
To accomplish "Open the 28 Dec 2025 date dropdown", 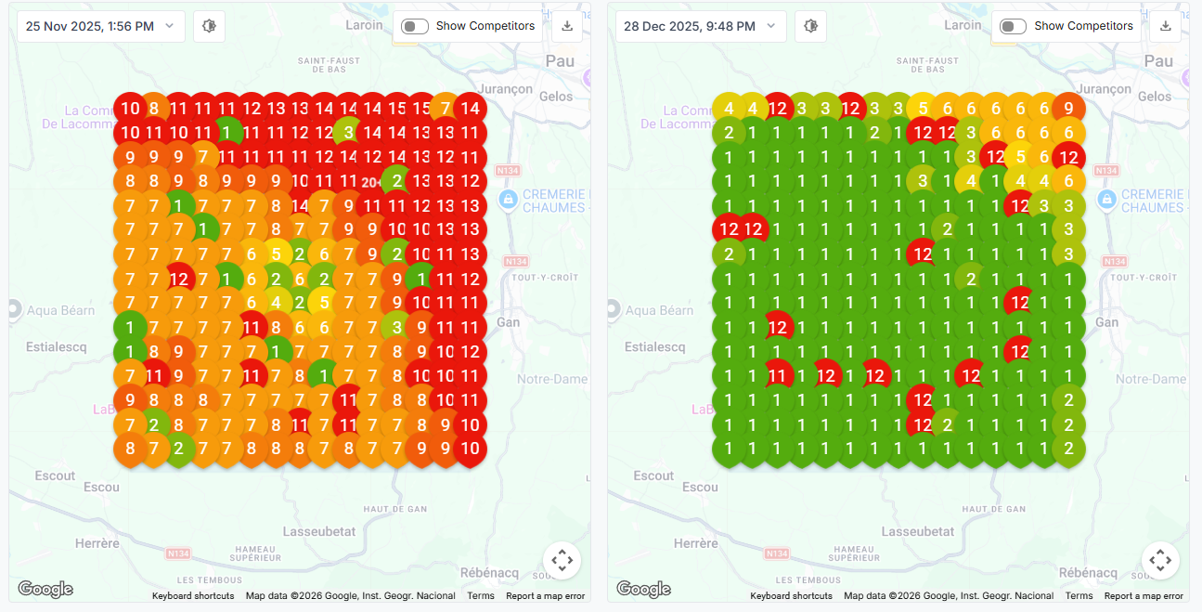I will pyautogui.click(x=700, y=26).
